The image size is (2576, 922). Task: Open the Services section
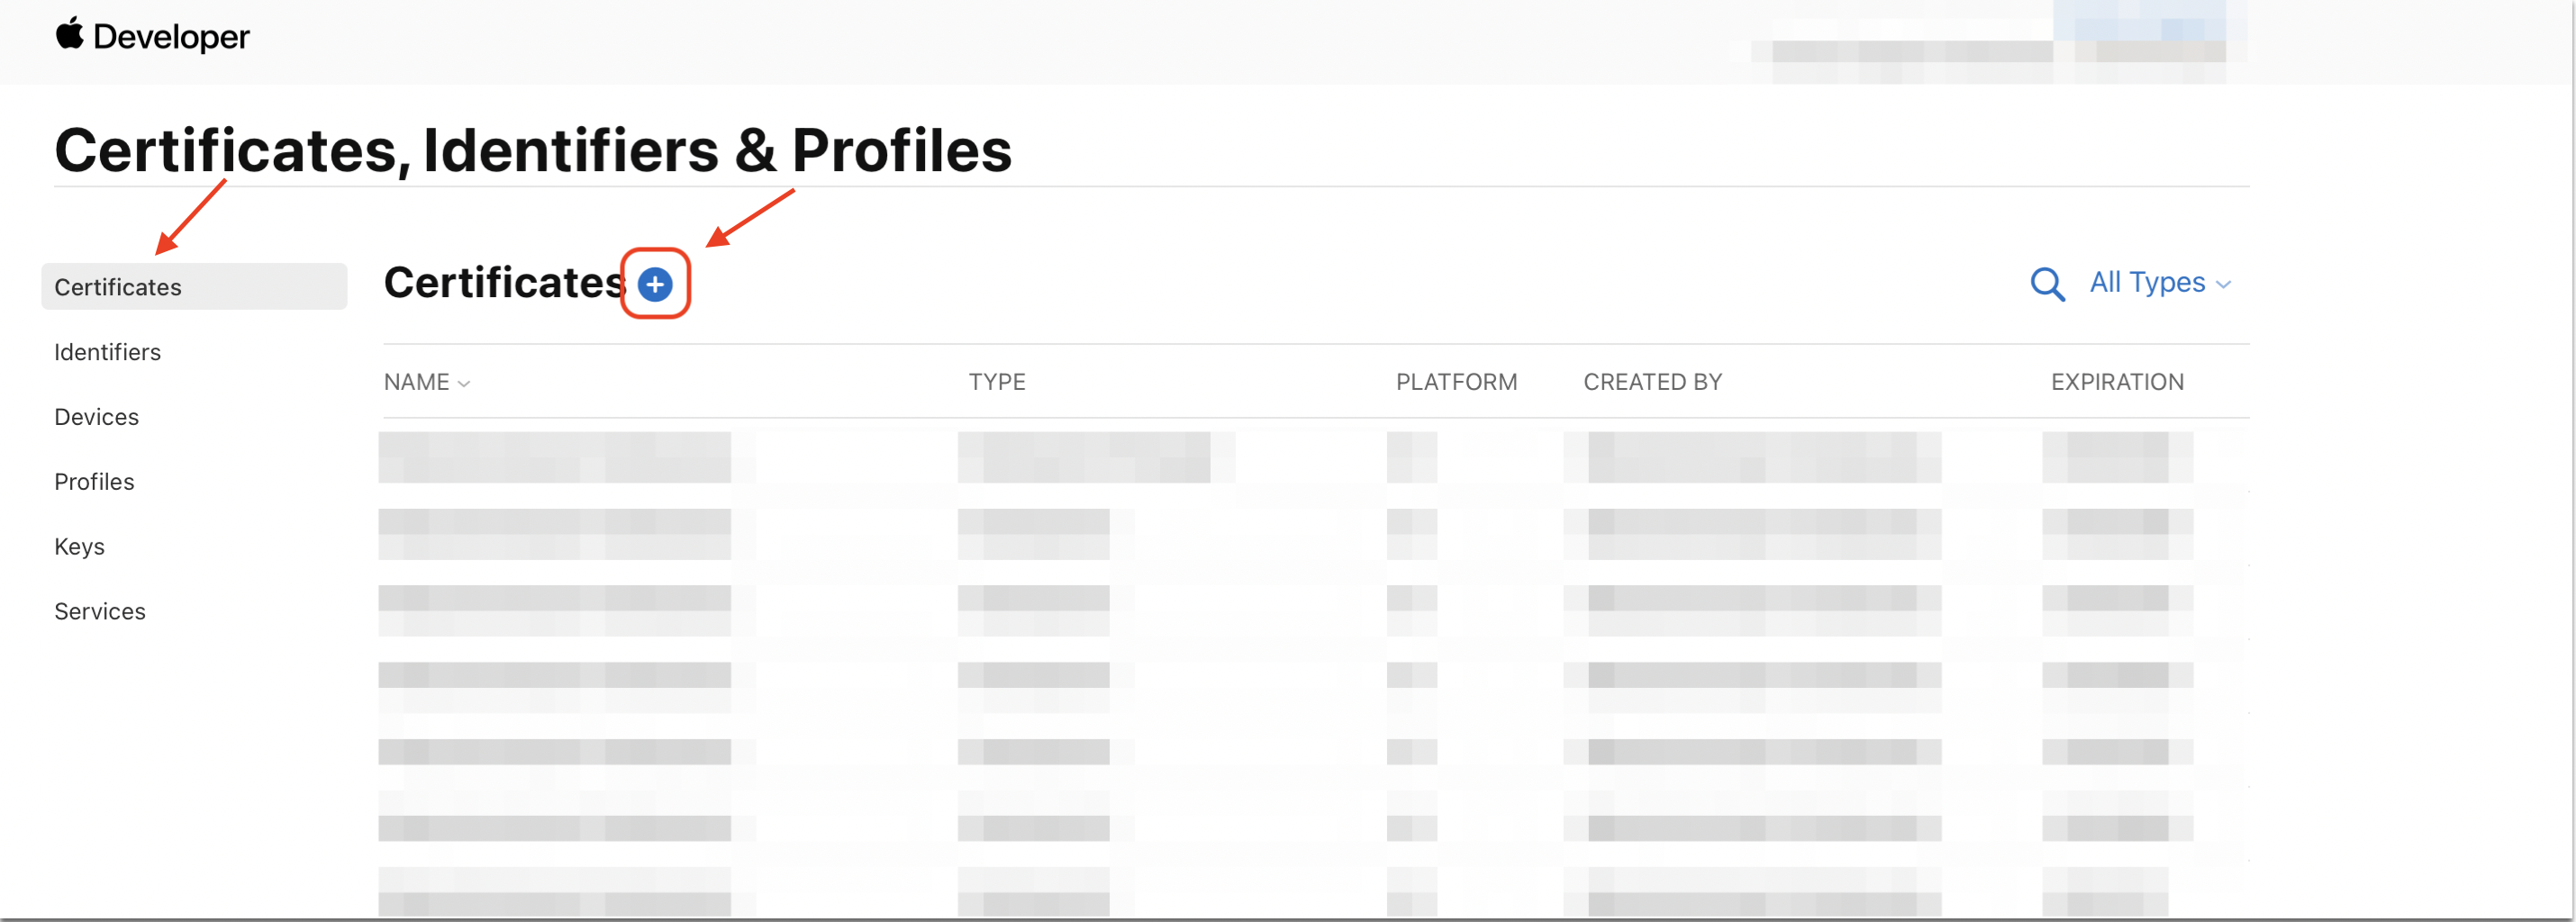coord(100,611)
